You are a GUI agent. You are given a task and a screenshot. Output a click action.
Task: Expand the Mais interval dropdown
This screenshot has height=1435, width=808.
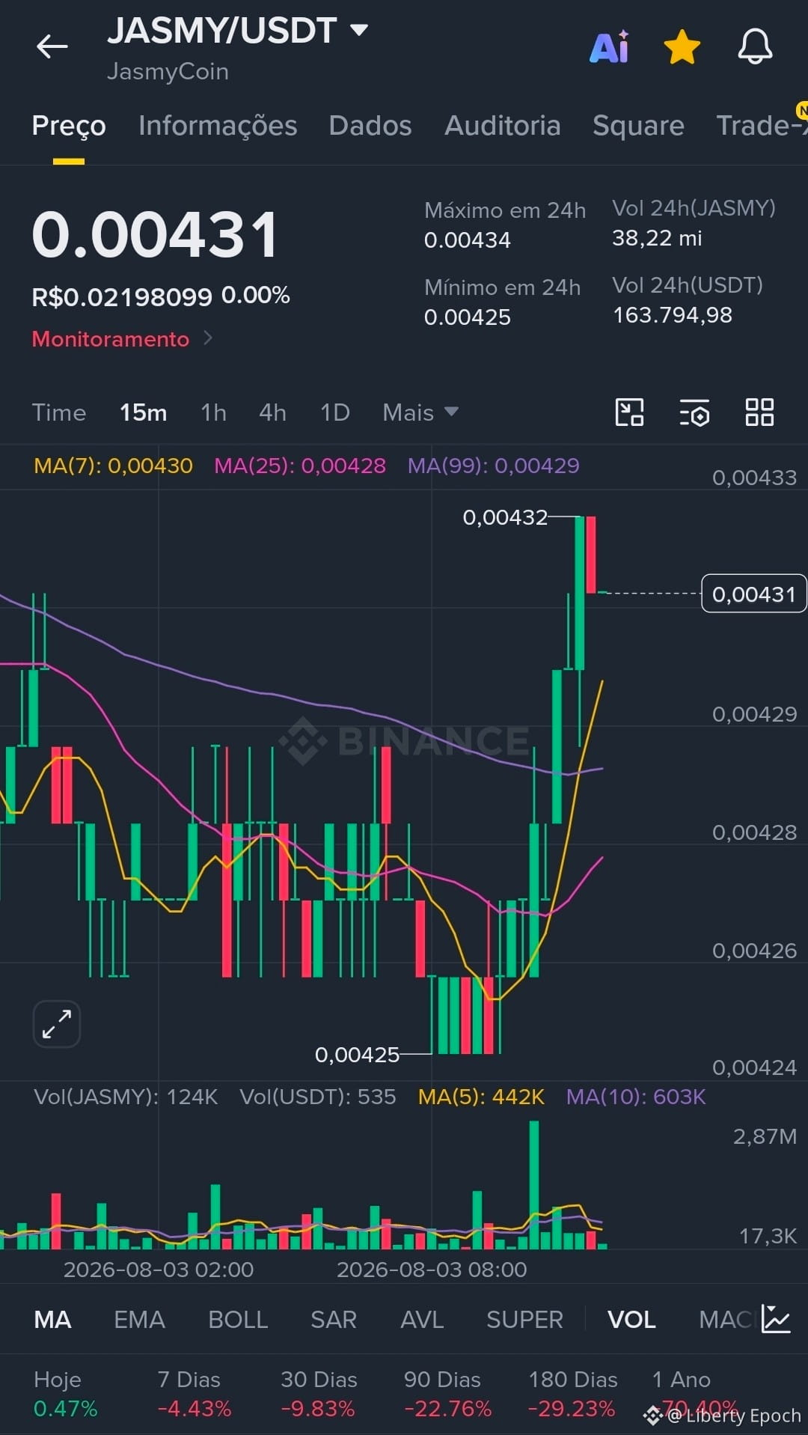(420, 412)
